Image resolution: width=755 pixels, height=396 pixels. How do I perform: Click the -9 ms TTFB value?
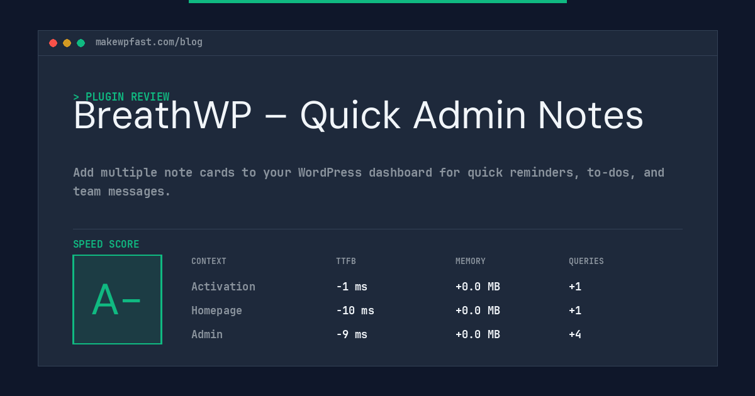tap(352, 334)
